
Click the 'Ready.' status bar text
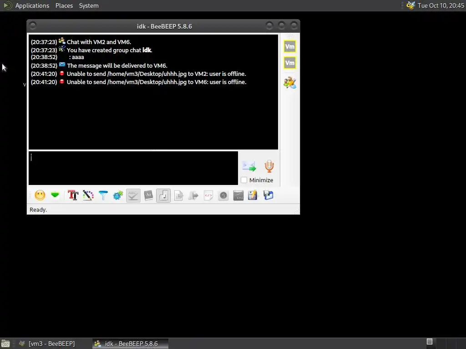pos(38,210)
